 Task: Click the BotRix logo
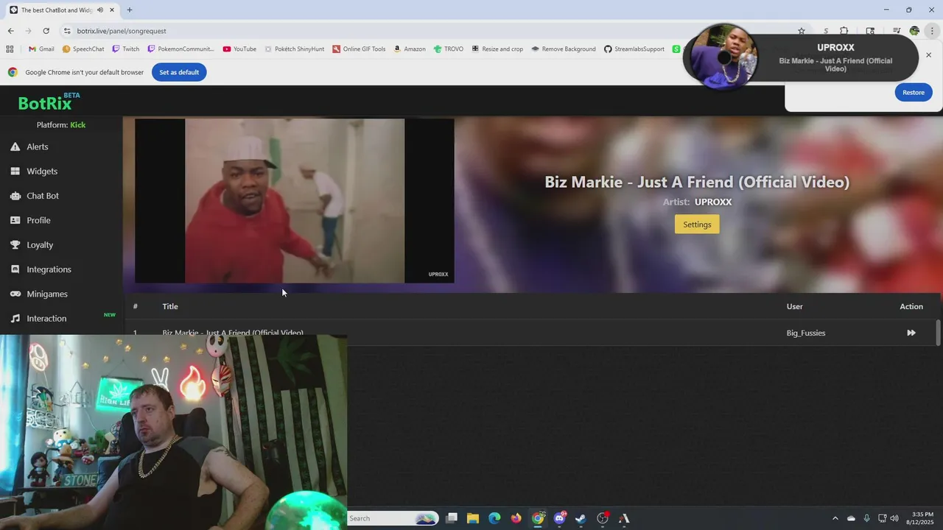[x=49, y=102]
